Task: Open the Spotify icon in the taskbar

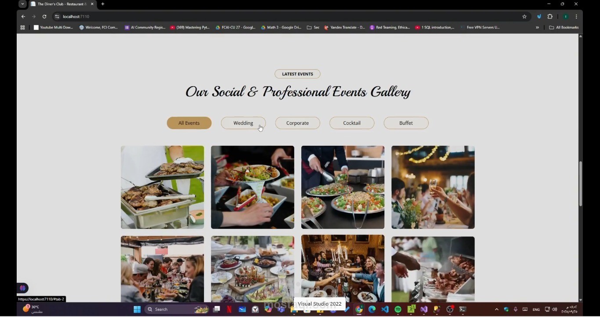Action: [x=398, y=310]
